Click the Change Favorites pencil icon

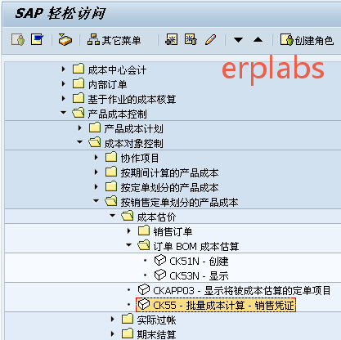point(210,40)
